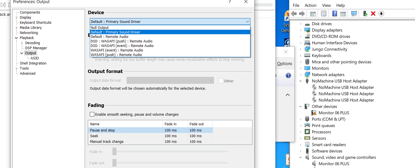Screen dimensions: 415x168
Task: Expand the Decoding preferences branch
Action: point(22,43)
